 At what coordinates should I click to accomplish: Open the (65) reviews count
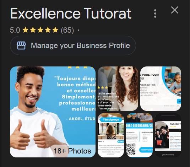point(67,30)
